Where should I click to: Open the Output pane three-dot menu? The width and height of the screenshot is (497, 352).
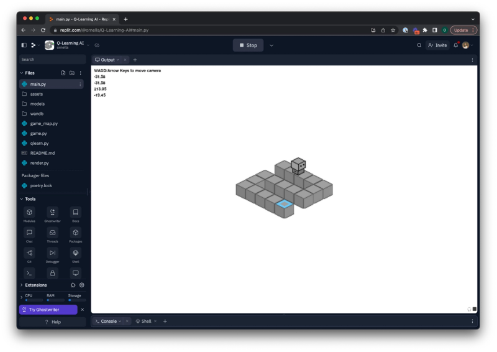[472, 60]
